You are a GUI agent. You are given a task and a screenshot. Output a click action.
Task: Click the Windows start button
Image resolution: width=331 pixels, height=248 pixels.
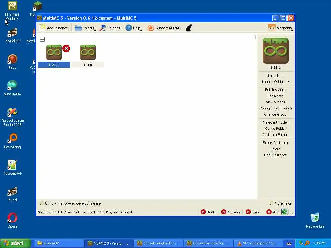click(16, 243)
